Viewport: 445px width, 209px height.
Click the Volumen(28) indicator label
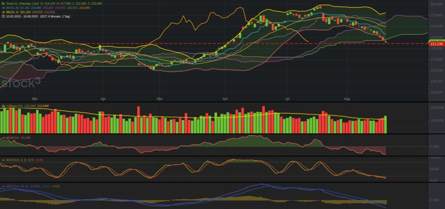tap(15, 106)
